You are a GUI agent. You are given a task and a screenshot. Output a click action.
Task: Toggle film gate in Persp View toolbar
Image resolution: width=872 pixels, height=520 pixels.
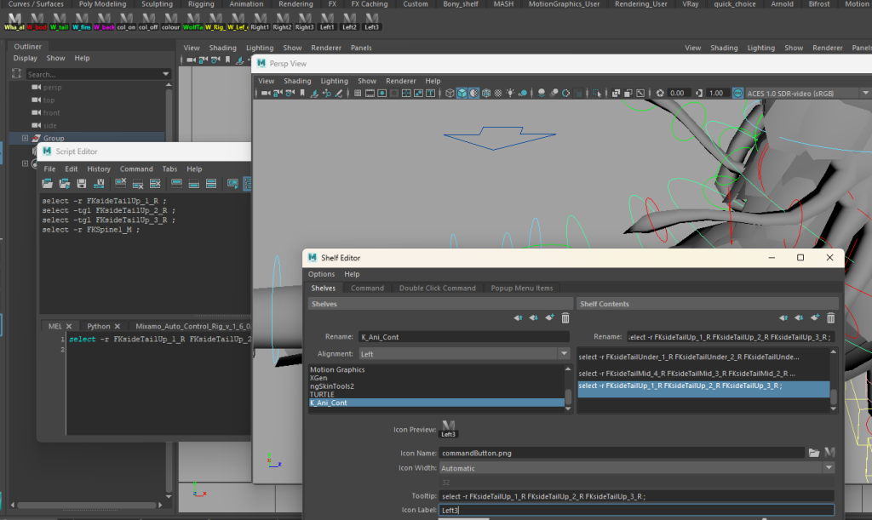[x=370, y=94]
